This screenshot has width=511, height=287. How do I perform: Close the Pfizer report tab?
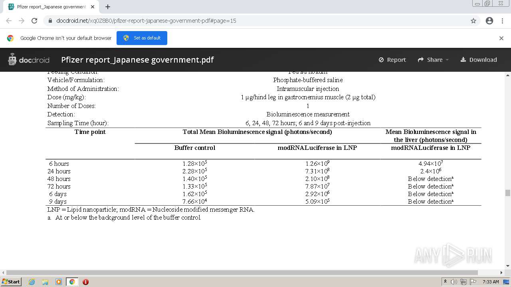93,7
